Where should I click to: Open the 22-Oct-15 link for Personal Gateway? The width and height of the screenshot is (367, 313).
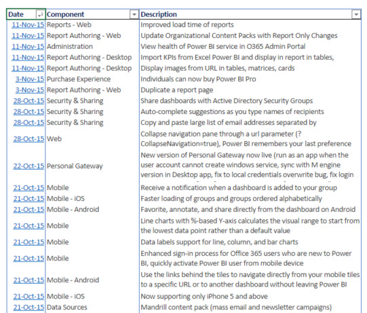(28, 166)
